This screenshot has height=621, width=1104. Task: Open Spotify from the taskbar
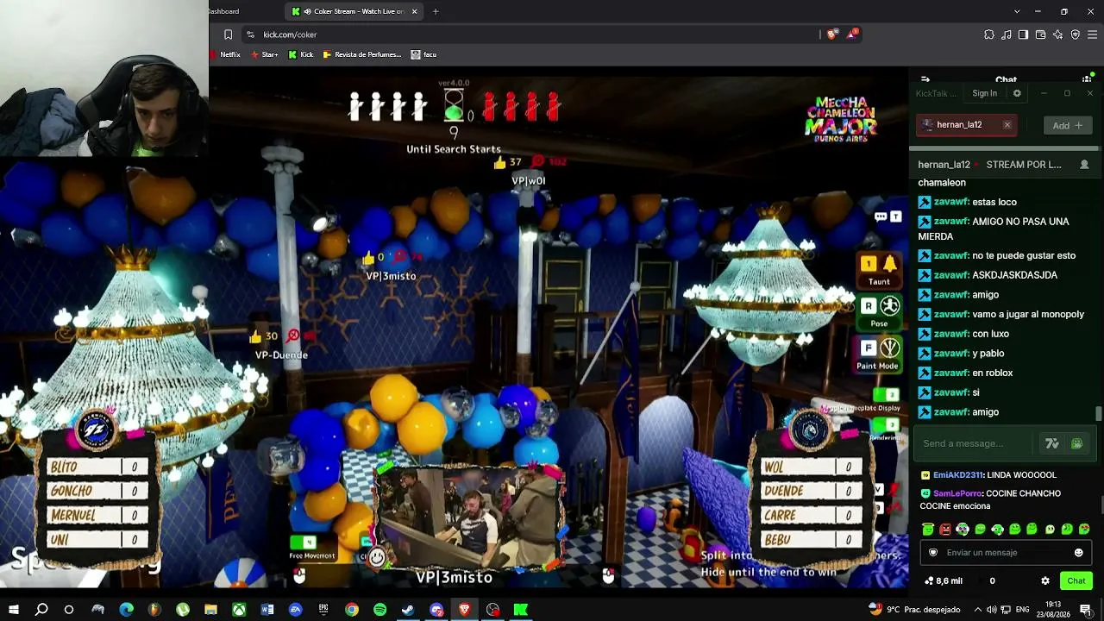[x=380, y=610]
